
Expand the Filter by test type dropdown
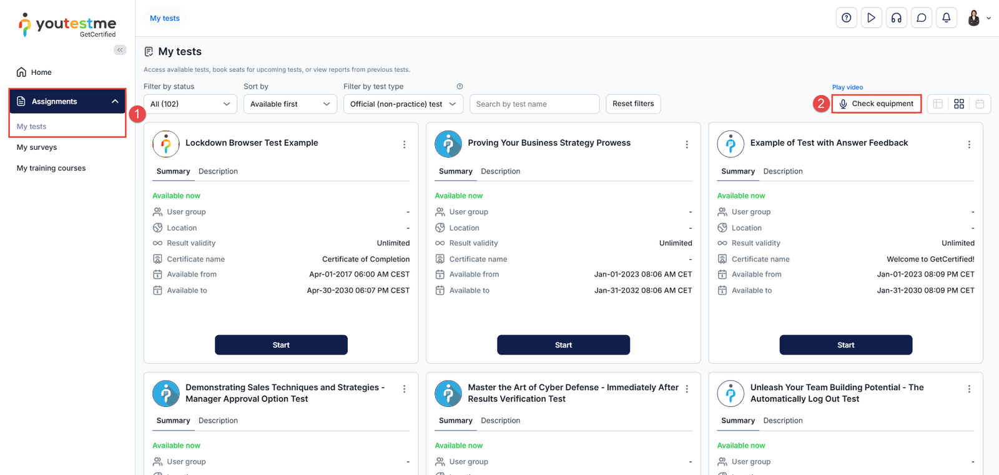pos(403,104)
